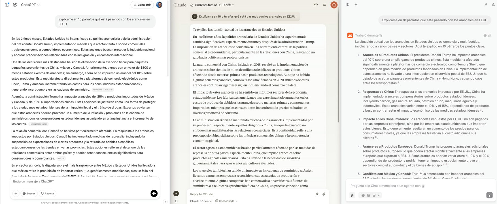The image size is (497, 204).
Task: Star the Claude conversation
Action: point(316,5)
